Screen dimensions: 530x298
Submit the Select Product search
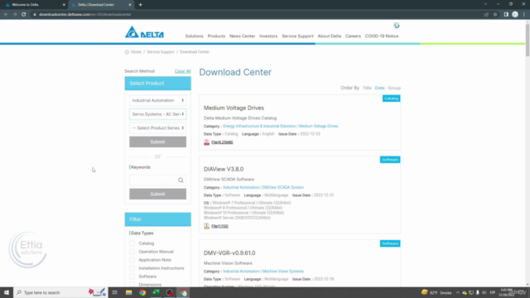click(158, 142)
